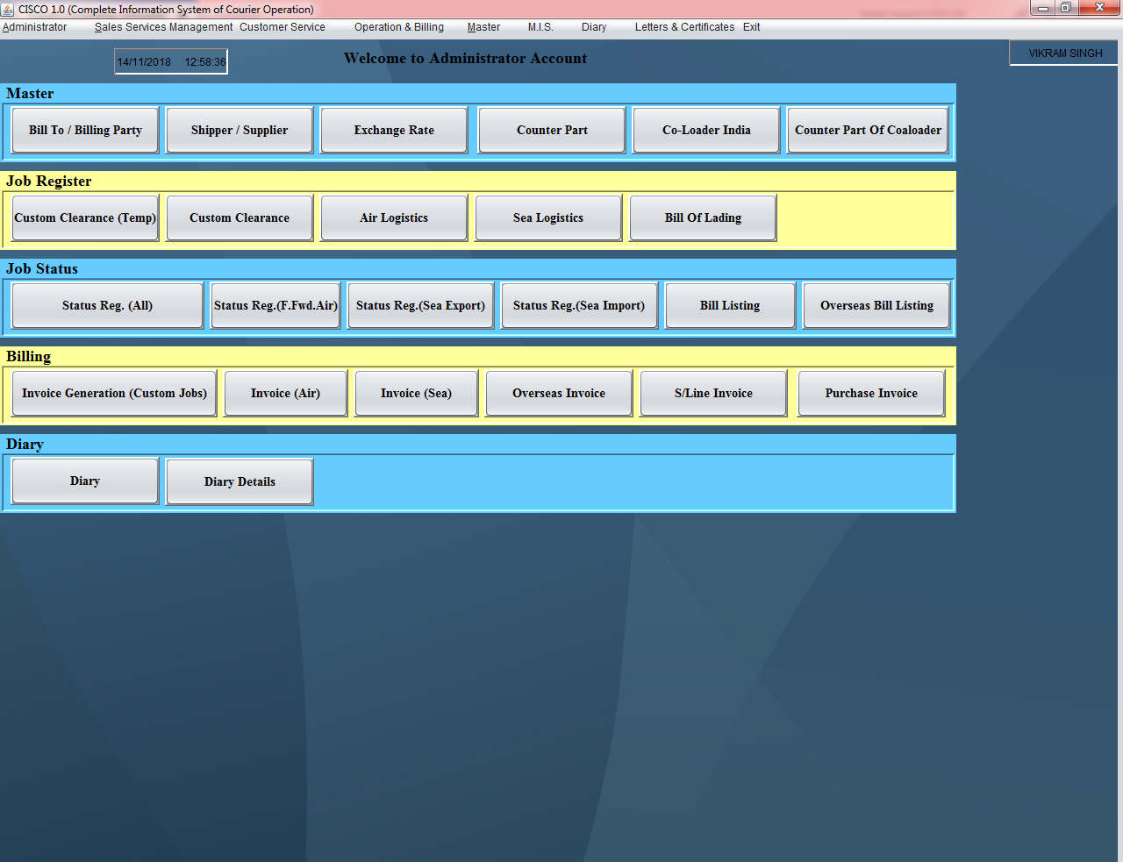Click the Bill Listing button
The height and width of the screenshot is (862, 1123).
730,305
